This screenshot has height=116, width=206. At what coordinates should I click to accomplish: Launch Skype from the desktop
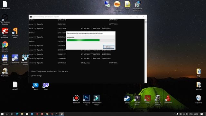click(35, 86)
